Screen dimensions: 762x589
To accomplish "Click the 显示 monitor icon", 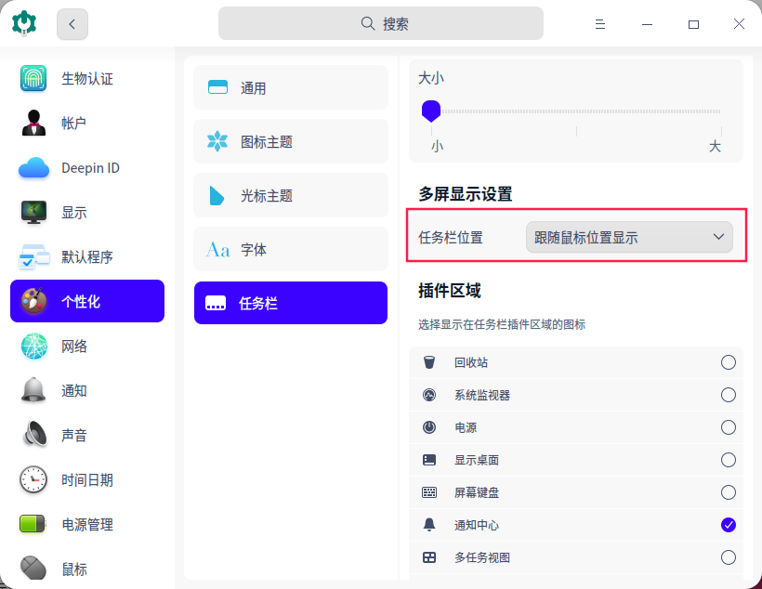I will tap(33, 213).
